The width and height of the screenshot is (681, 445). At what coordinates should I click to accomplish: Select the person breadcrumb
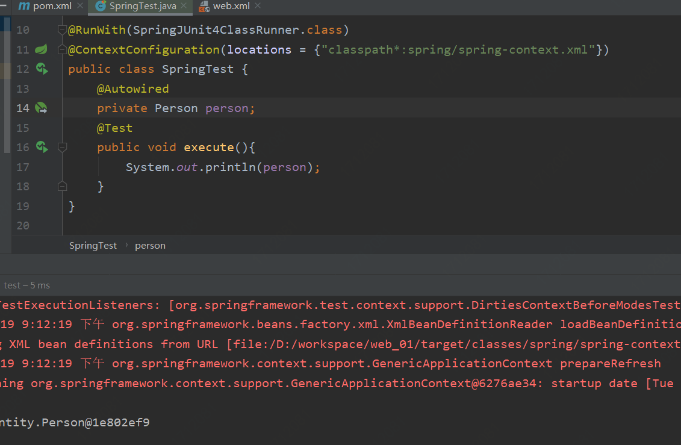[150, 245]
